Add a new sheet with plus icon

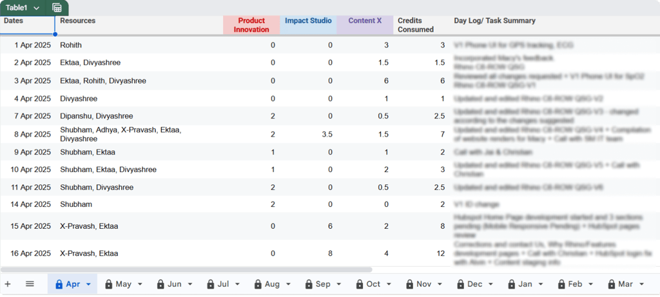(x=8, y=284)
